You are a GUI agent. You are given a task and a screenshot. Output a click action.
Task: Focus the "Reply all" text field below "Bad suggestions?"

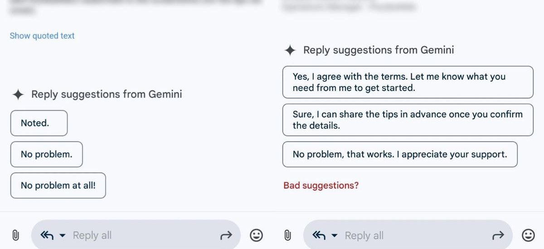[x=408, y=235]
